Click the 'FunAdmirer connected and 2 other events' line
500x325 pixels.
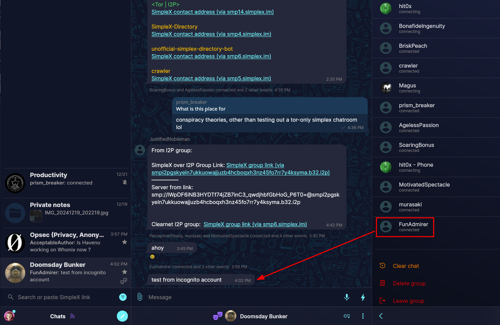pos(198,267)
